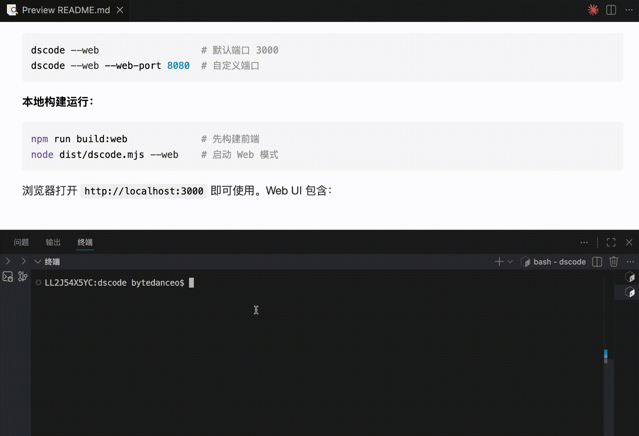
Task: Open editor More Actions ellipsis menu
Action: click(629, 10)
